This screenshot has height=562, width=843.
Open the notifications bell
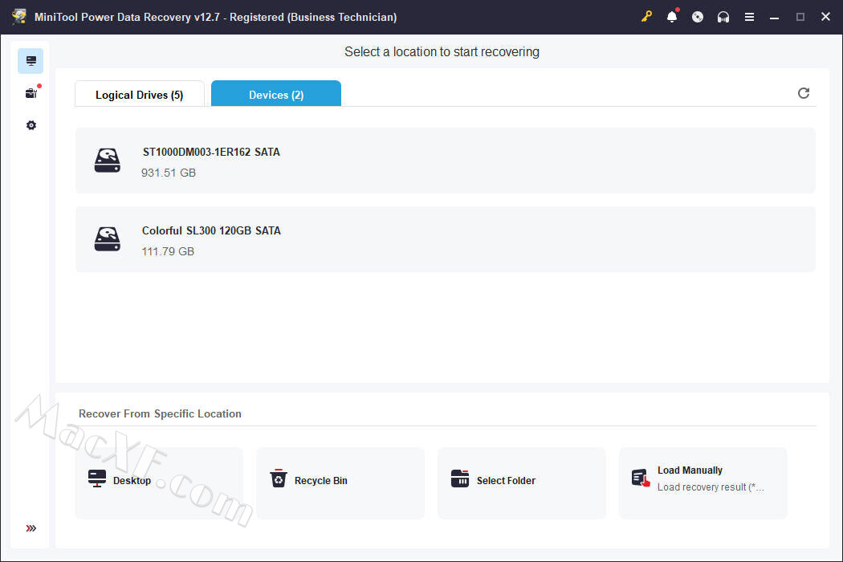coord(672,17)
